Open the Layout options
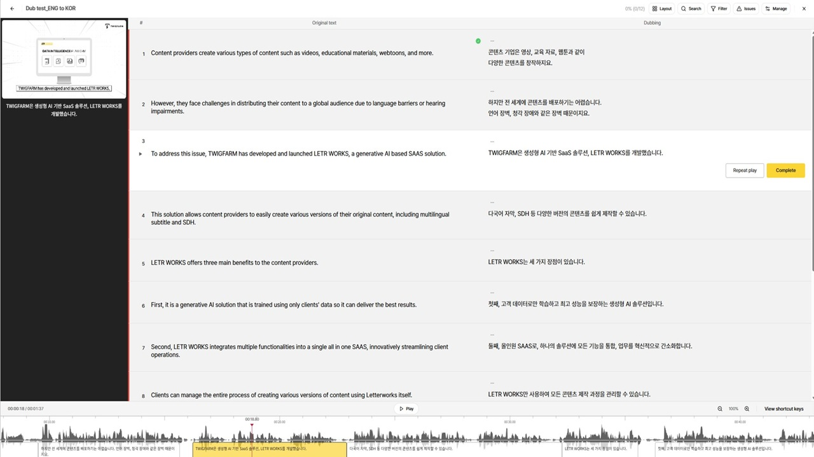The height and width of the screenshot is (457, 814). [x=662, y=9]
